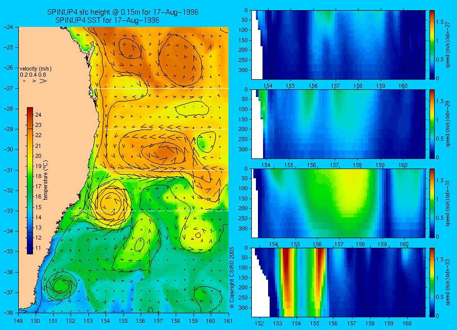Click the '155' longitude tick under the map
Viewport: 457px width, 330px height.
123,321
